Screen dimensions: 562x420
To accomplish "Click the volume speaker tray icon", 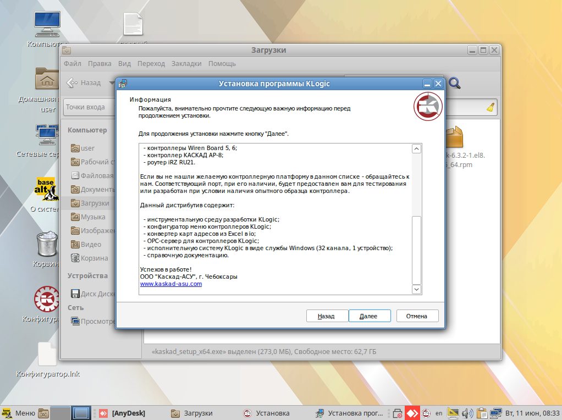I will pos(467,413).
